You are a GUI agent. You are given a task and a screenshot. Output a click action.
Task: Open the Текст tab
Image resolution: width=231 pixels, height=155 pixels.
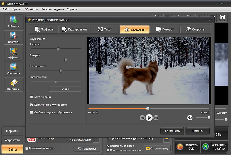point(105,29)
